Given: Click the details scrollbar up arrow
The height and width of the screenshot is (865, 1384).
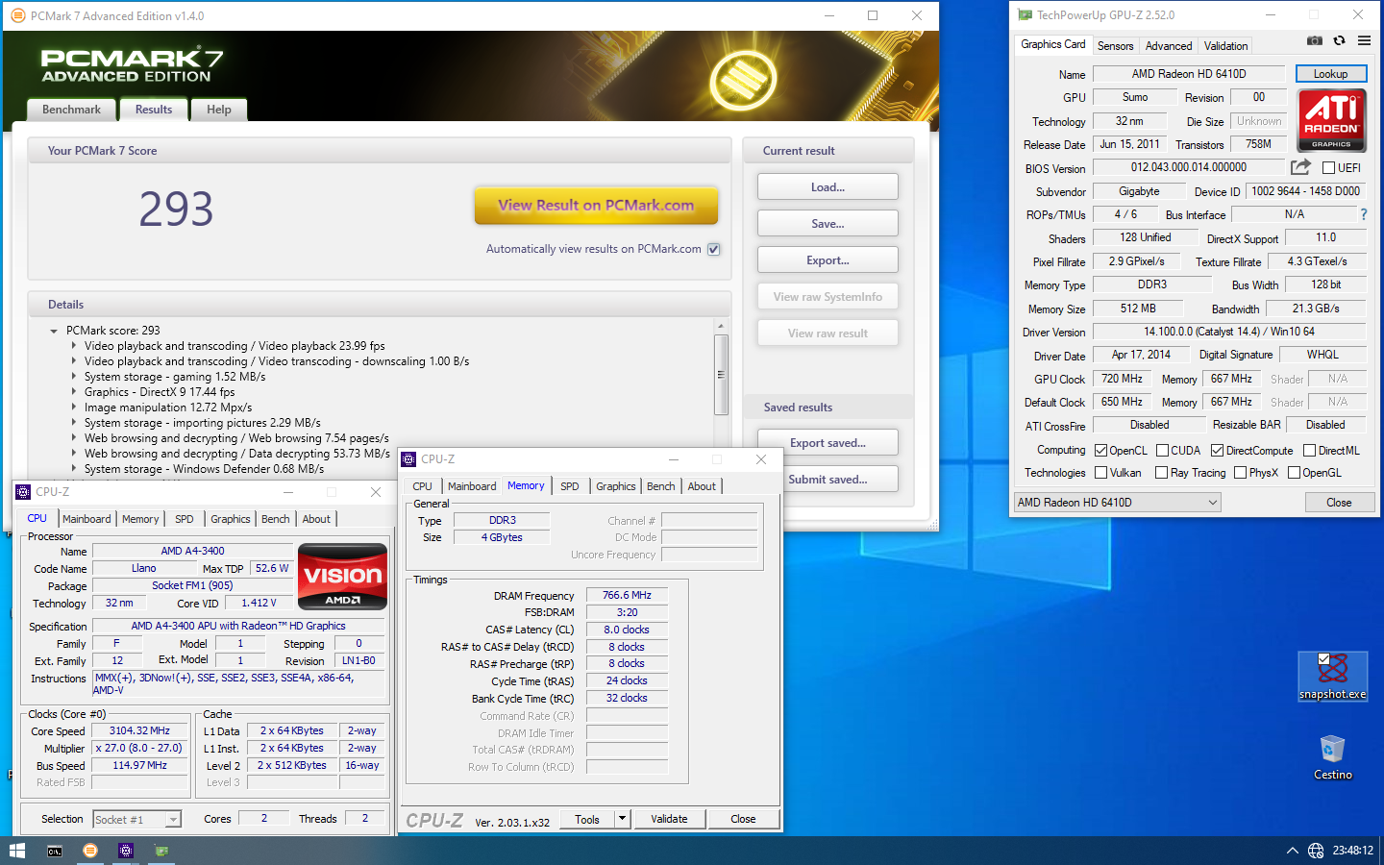Looking at the screenshot, I should pyautogui.click(x=721, y=327).
